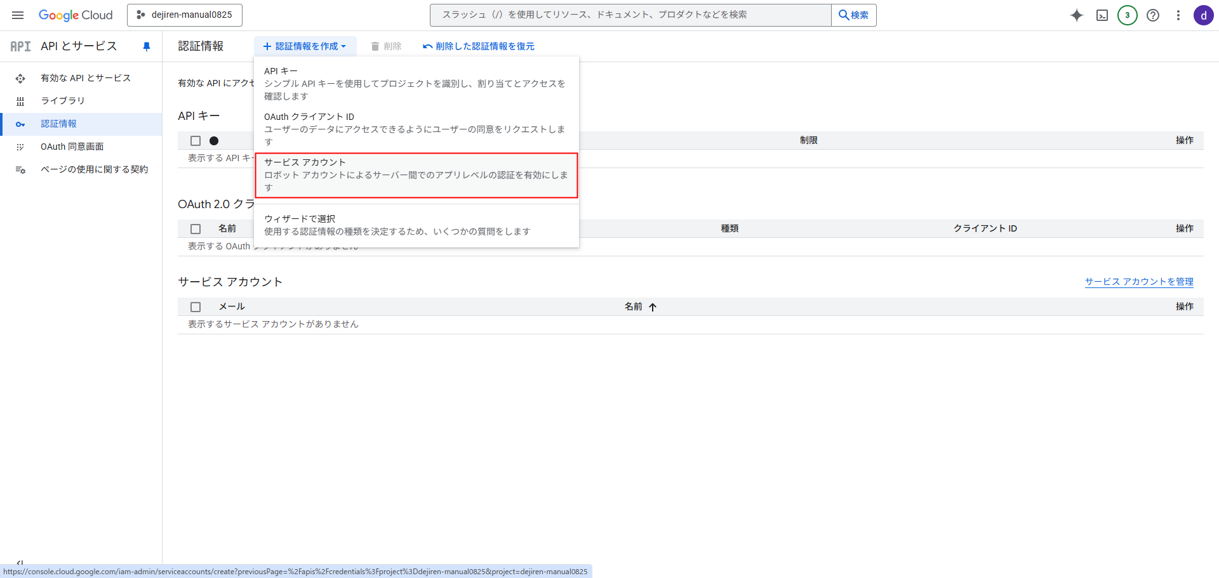Open notifications badge showing 3

click(1127, 15)
